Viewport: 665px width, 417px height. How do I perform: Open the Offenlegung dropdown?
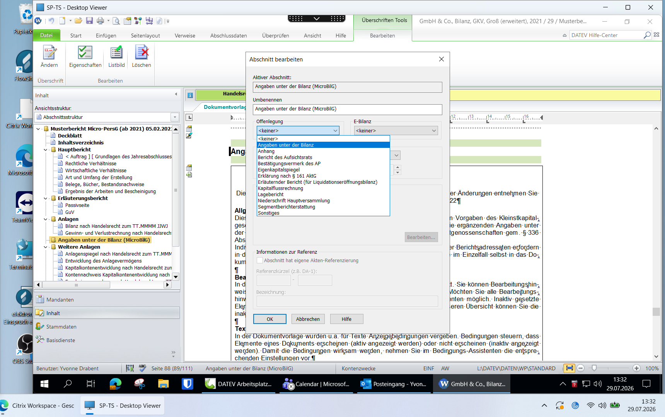coord(298,131)
